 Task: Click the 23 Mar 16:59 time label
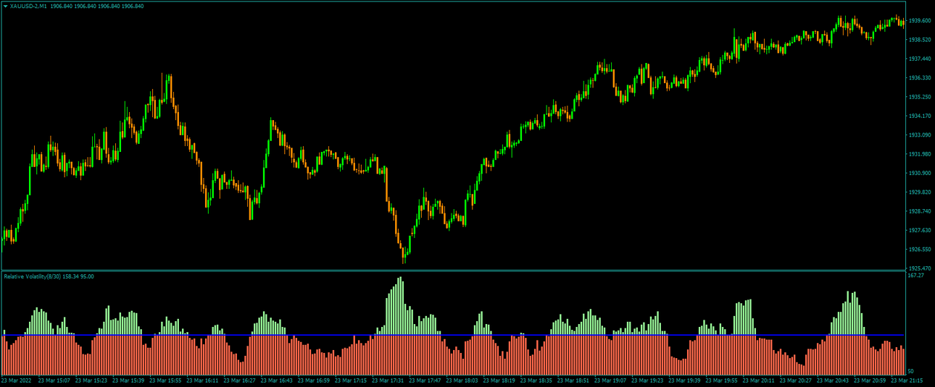tap(313, 380)
